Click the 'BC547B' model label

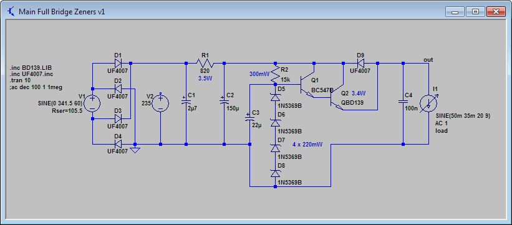(322, 90)
